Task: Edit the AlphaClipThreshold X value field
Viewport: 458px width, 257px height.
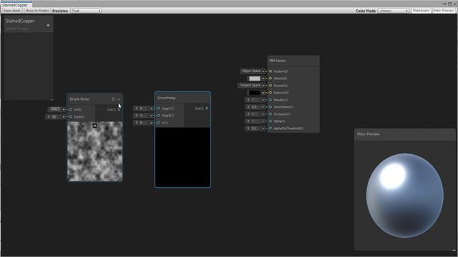Action: pyautogui.click(x=255, y=128)
